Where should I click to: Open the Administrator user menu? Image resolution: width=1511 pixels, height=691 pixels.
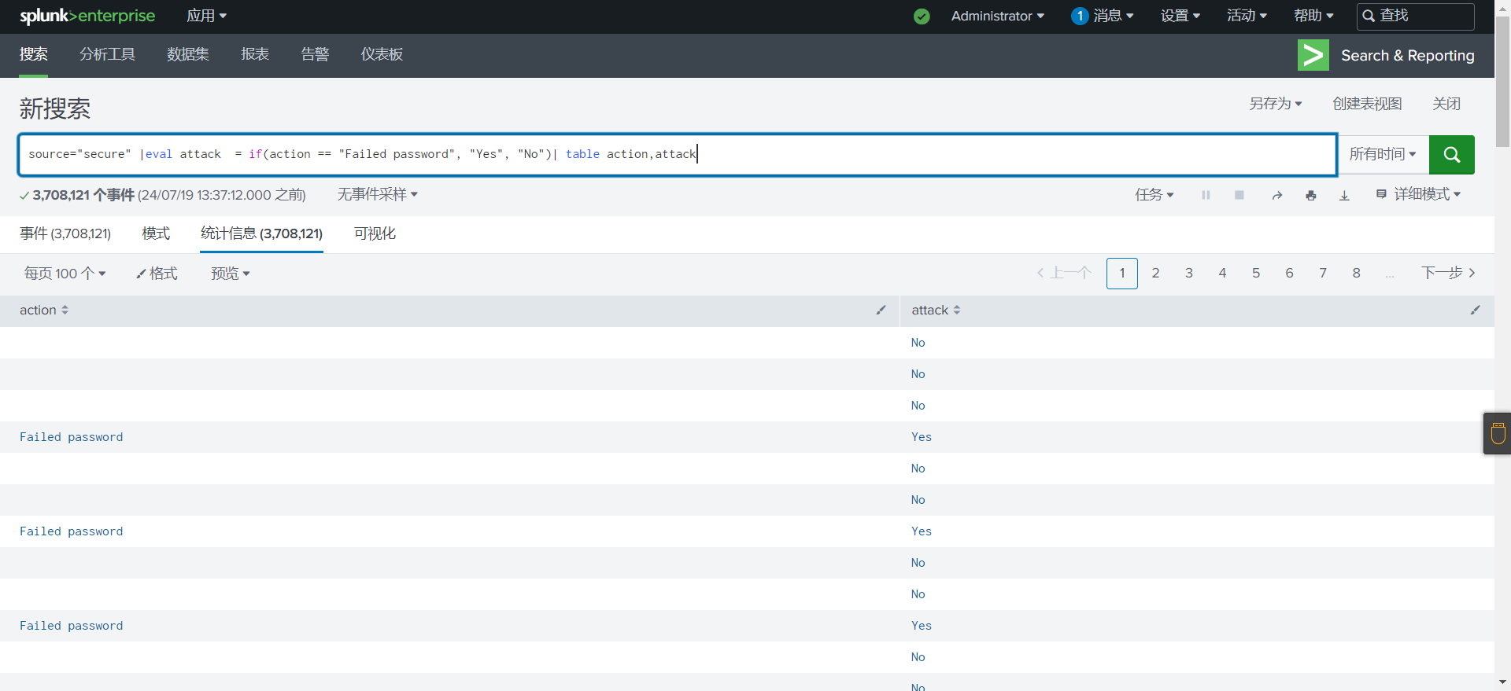(x=997, y=17)
